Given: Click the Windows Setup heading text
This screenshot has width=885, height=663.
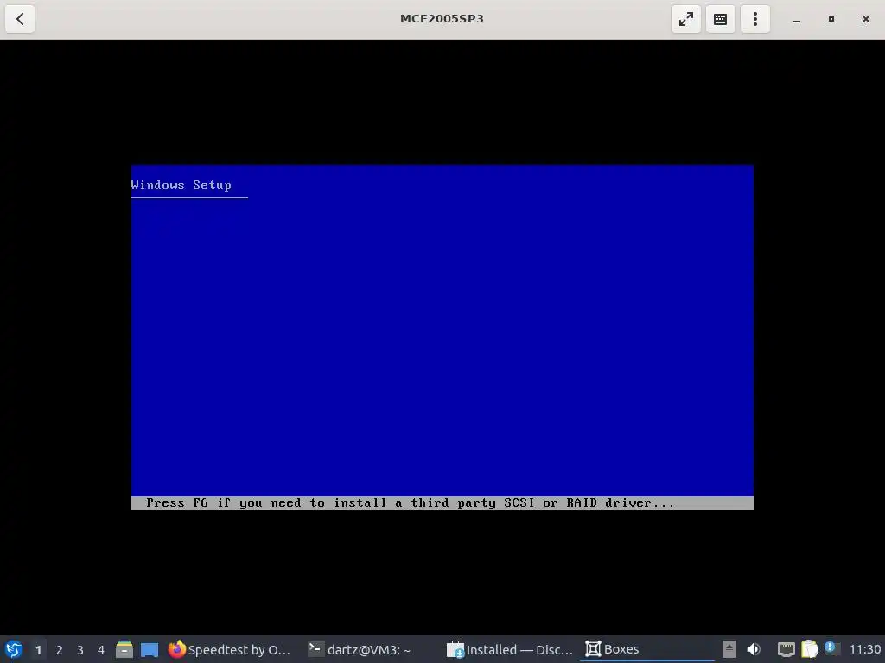Looking at the screenshot, I should (x=181, y=185).
